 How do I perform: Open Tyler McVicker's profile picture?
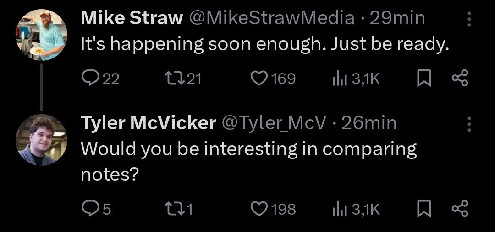click(42, 139)
